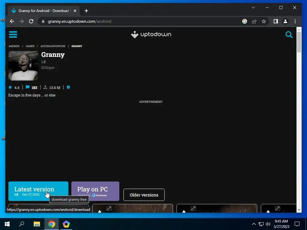This screenshot has height=230, width=307.
Task: Click the colorful pentagon taskbar app
Action: click(x=66, y=224)
